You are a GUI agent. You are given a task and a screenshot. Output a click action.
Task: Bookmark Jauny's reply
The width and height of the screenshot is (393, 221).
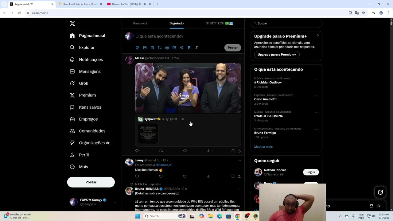point(233,176)
